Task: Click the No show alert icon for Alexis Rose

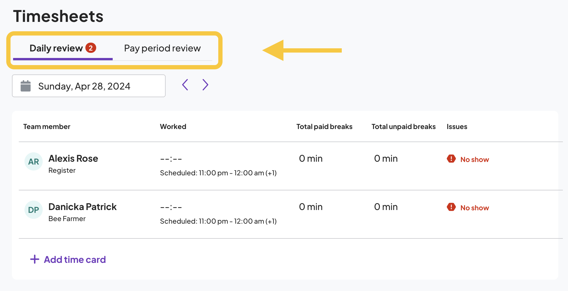Action: tap(451, 159)
